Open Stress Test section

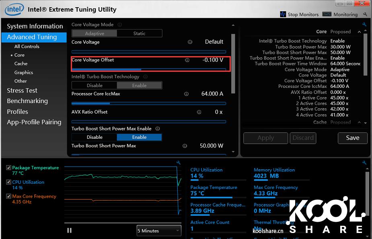[22, 91]
